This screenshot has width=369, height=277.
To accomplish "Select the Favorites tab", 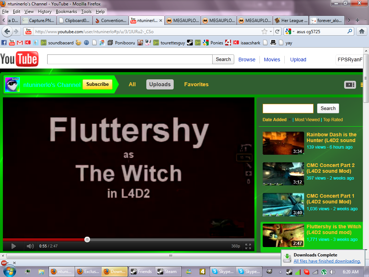I will (x=196, y=84).
